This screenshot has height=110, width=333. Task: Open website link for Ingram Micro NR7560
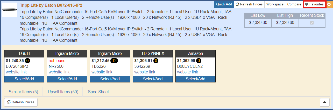point(59,72)
